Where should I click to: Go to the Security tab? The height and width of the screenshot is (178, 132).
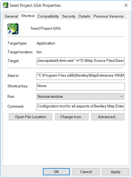tap(68, 16)
